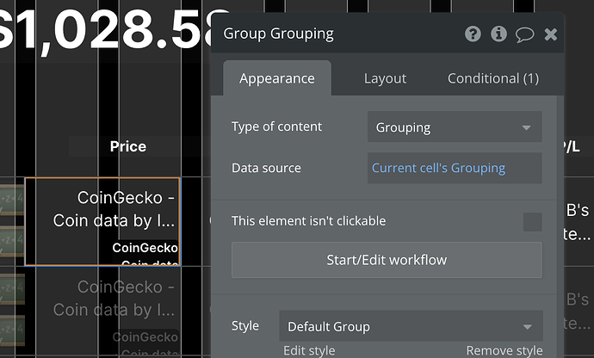594x358 pixels.
Task: Click the Edit style link
Action: click(x=309, y=350)
